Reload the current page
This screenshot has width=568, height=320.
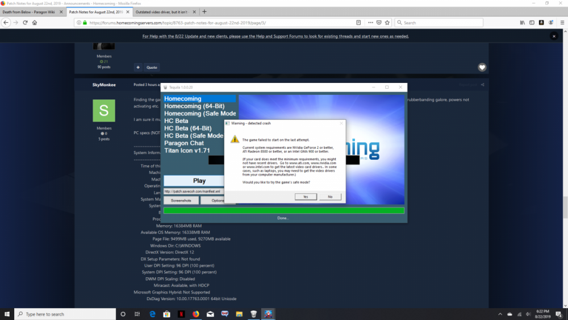[25, 23]
